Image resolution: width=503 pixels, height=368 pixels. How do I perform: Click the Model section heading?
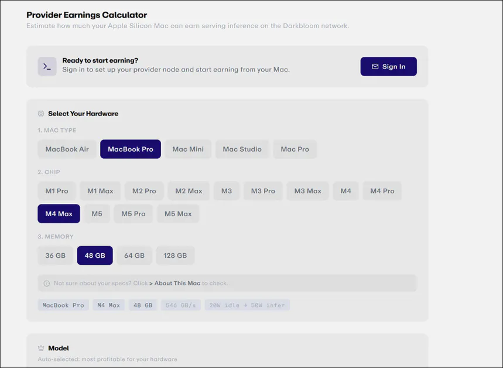pyautogui.click(x=59, y=348)
